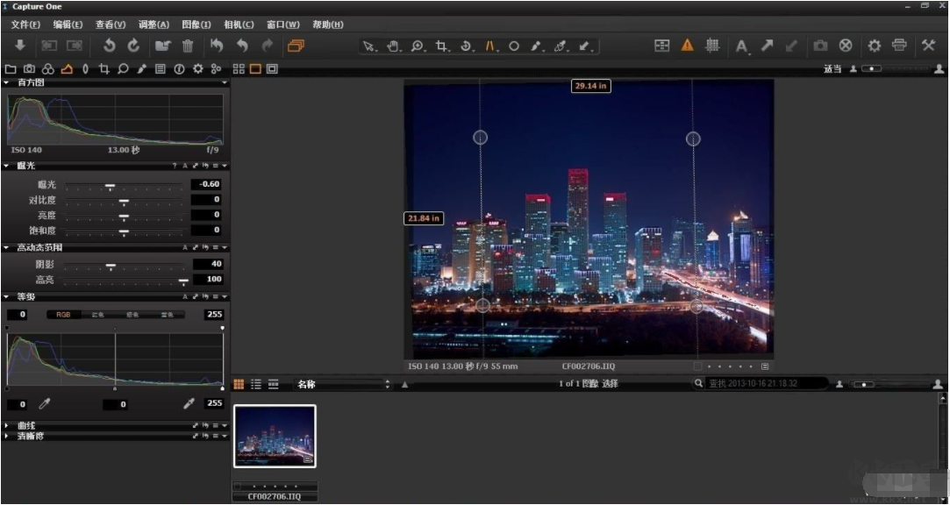Click the import down-arrow icon
The height and width of the screenshot is (505, 950).
[20, 46]
